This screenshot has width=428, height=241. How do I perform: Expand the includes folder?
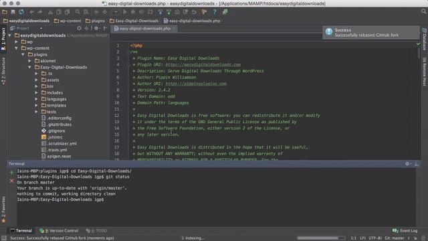[x=36, y=92]
